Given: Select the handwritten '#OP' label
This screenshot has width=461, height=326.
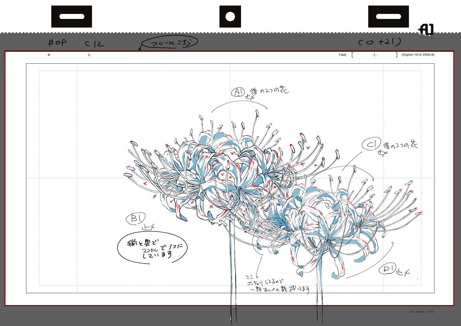Looking at the screenshot, I should [x=57, y=42].
